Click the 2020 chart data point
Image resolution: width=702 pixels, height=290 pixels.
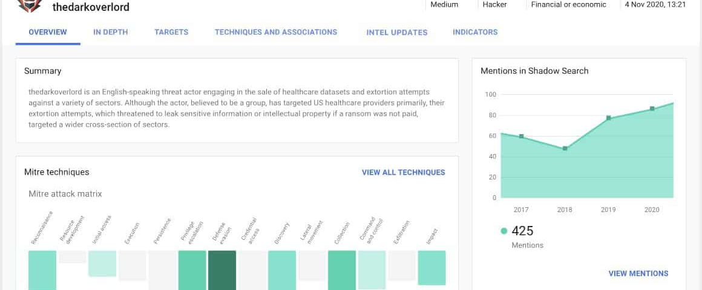[x=652, y=109]
